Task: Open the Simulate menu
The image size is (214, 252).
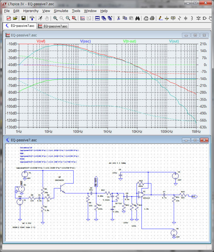Action: (61, 11)
